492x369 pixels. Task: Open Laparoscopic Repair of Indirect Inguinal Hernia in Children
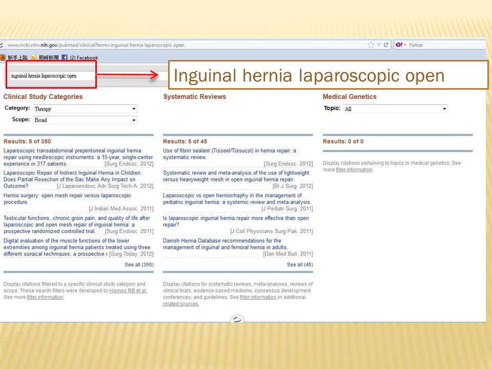pos(72,179)
